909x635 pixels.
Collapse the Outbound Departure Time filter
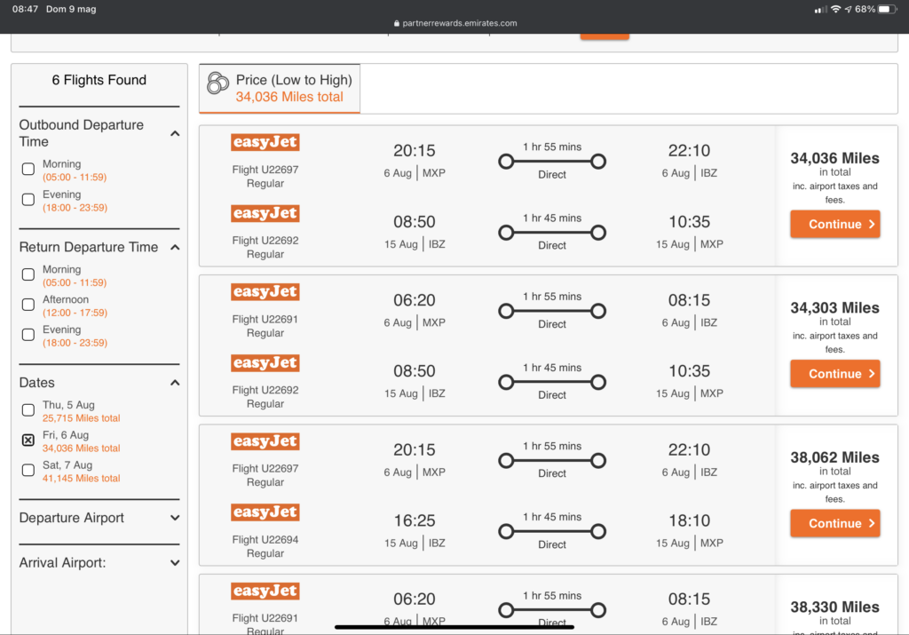pos(175,133)
